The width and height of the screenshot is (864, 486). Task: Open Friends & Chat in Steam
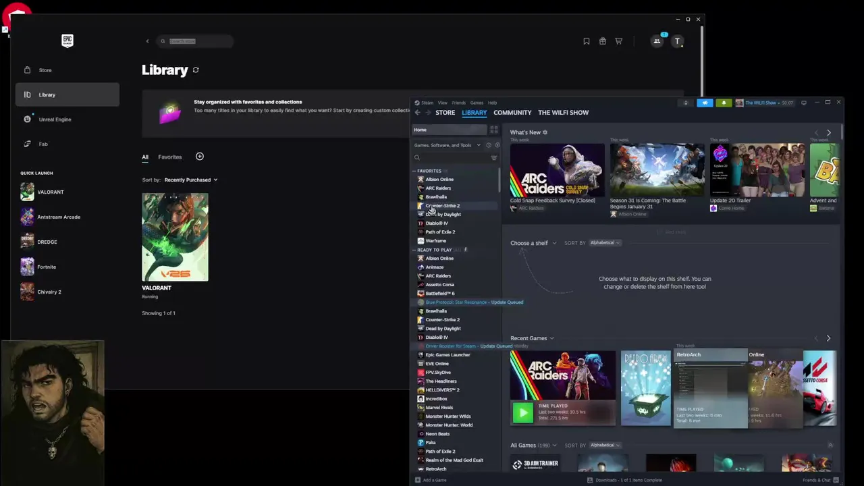pyautogui.click(x=820, y=480)
